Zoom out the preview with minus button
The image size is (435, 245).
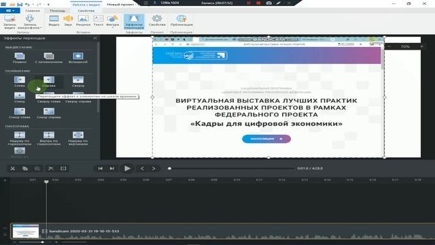click(389, 46)
